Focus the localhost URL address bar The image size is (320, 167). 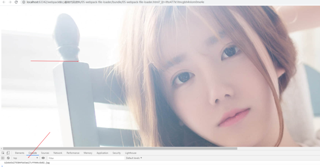pos(115,2)
